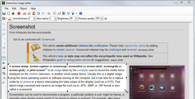The height and width of the screenshot is (99, 195).
Task: Open the File menu
Action: 6,8
